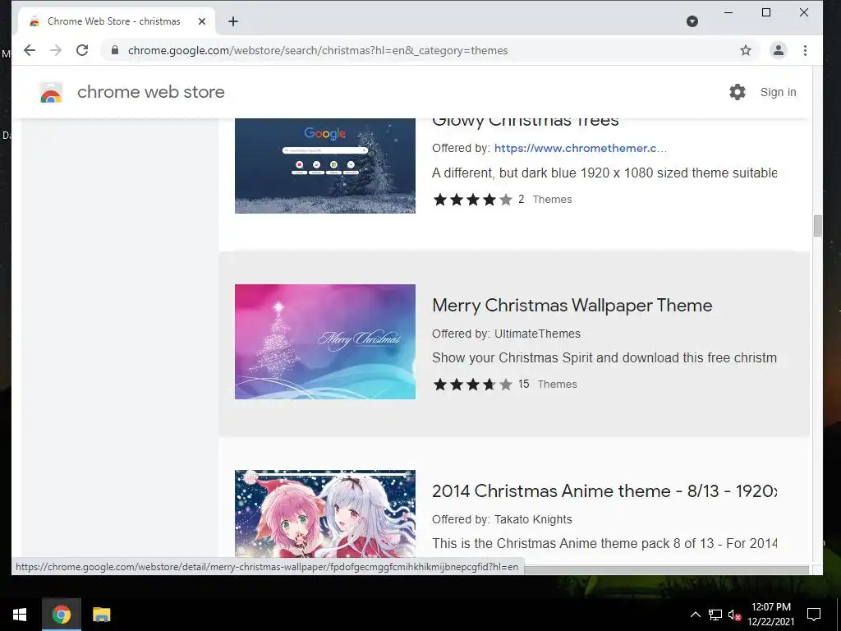
Task: Go back to the previous page
Action: tap(30, 50)
